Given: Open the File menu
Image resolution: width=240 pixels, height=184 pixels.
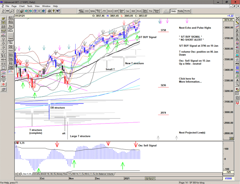Looking at the screenshot, I should (7, 6).
